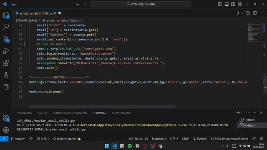Screen dimensions: 267x150
Task: Maximize the panel using the chevron up
Action: pyautogui.click(x=254, y=112)
